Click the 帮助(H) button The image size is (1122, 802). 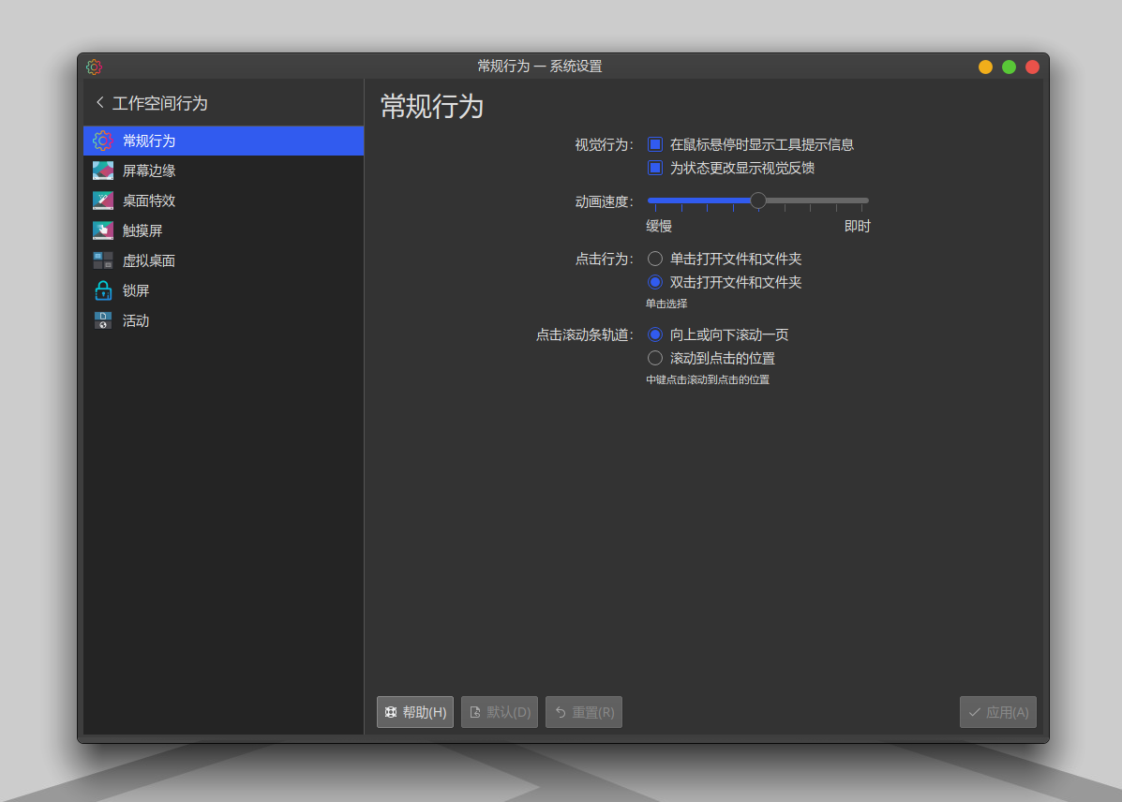(415, 712)
